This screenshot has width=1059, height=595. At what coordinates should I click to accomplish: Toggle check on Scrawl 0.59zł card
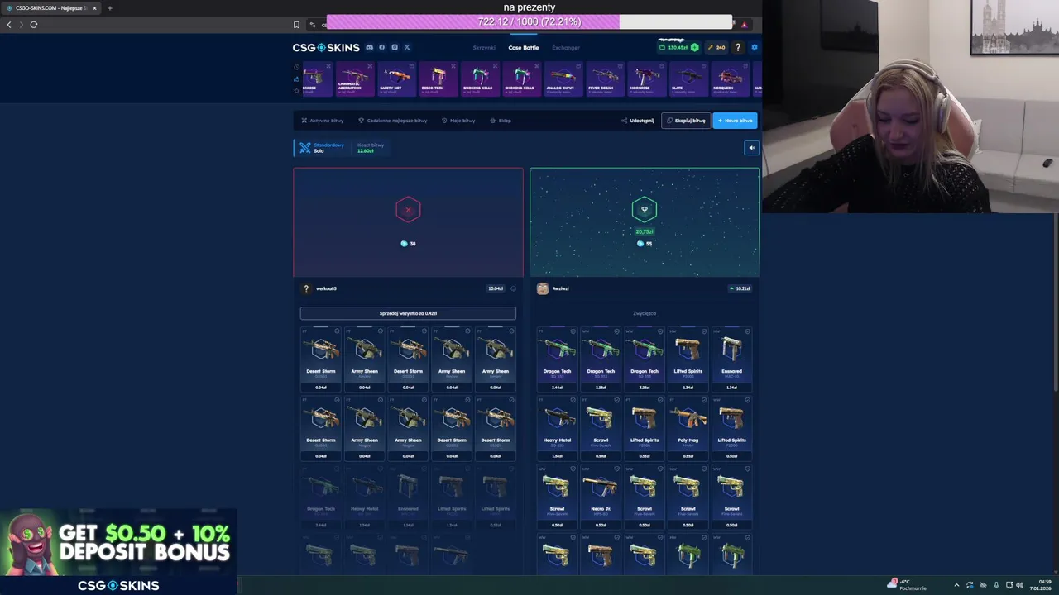pyautogui.click(x=617, y=400)
